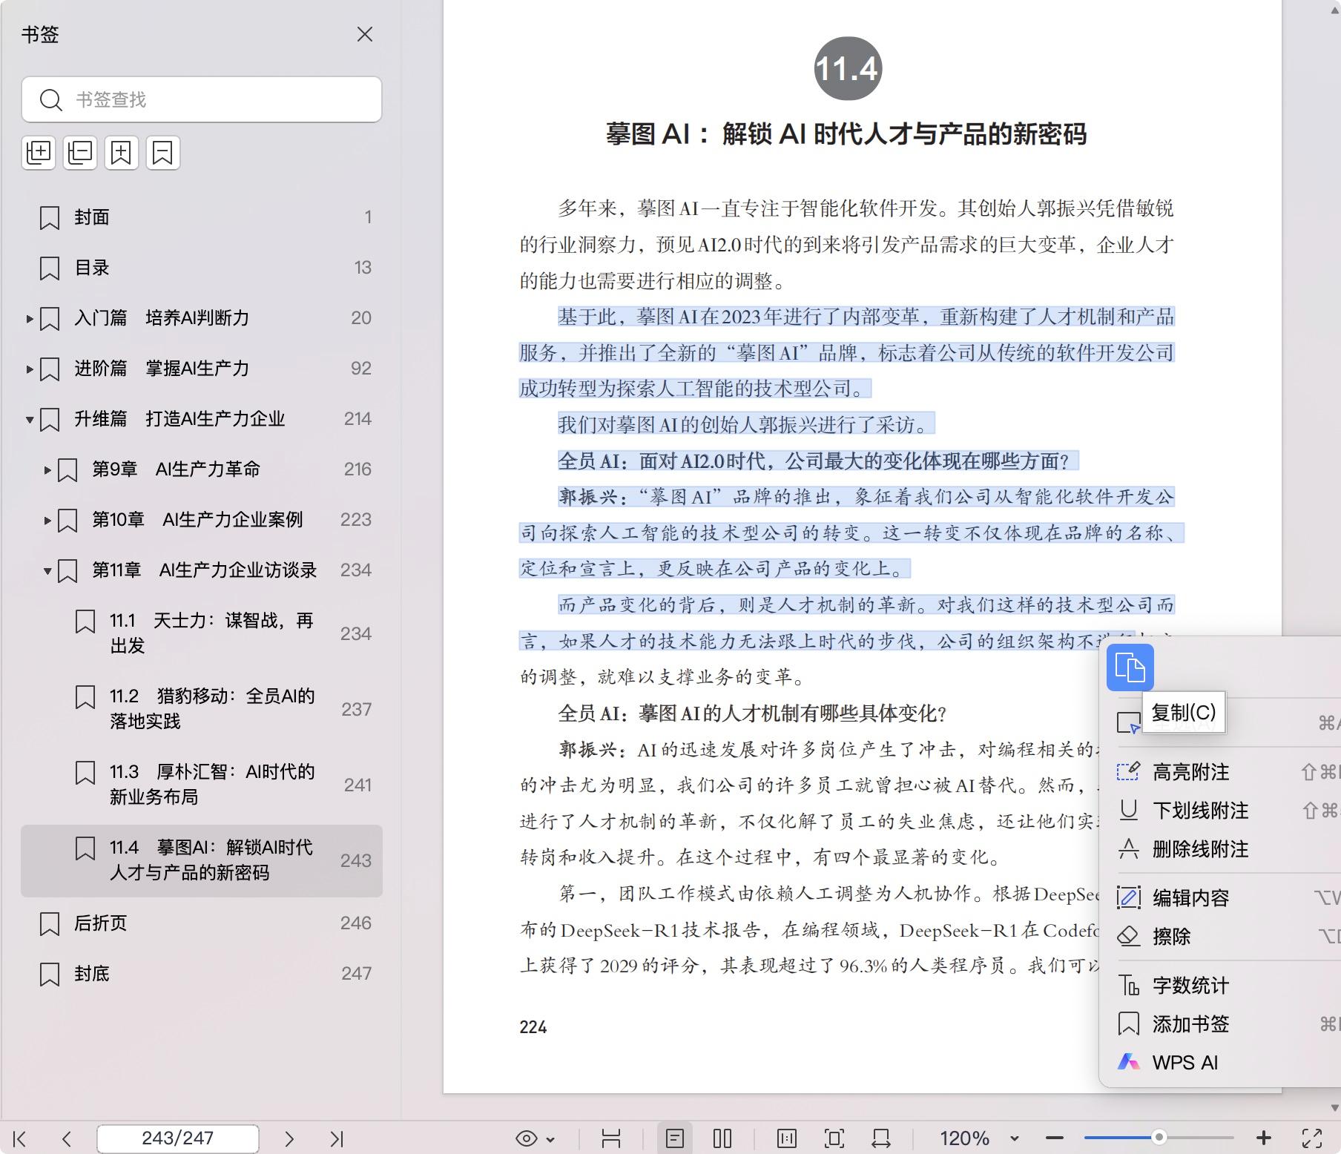This screenshot has width=1341, height=1154.
Task: Close the 书签 bookmark panel
Action: (364, 35)
